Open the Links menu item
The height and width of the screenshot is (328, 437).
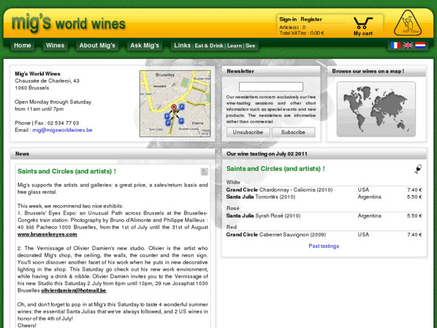(x=182, y=46)
